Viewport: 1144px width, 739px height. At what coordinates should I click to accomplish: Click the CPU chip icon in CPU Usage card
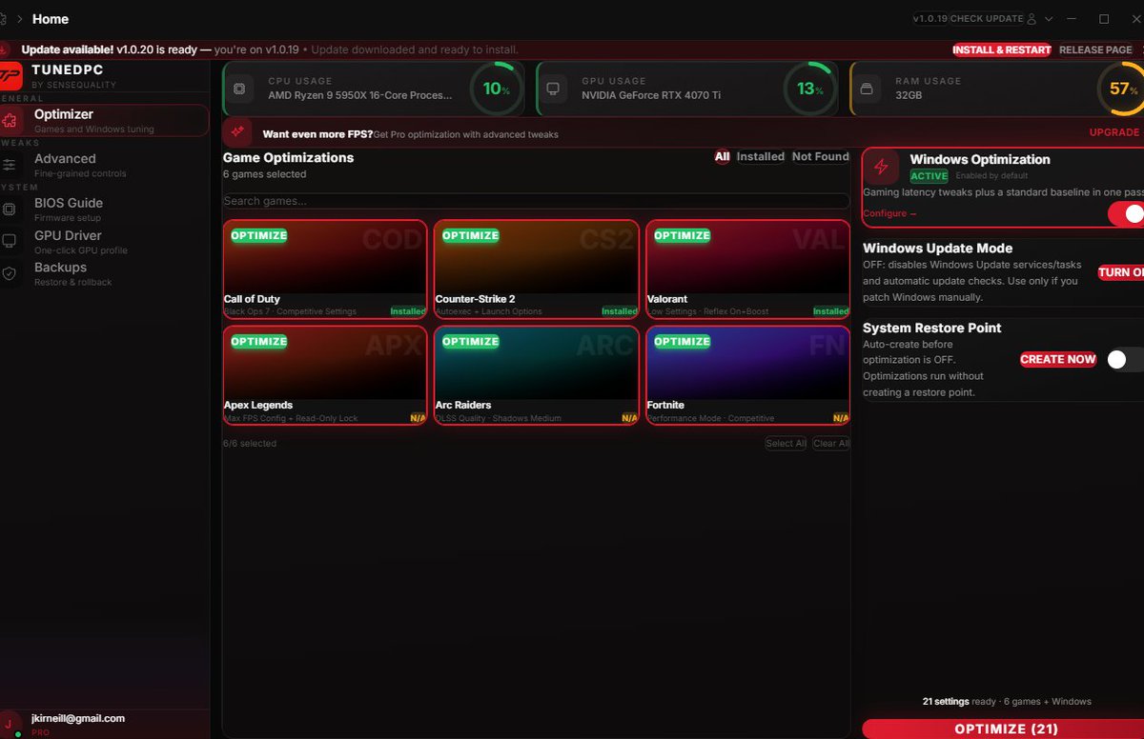click(239, 89)
